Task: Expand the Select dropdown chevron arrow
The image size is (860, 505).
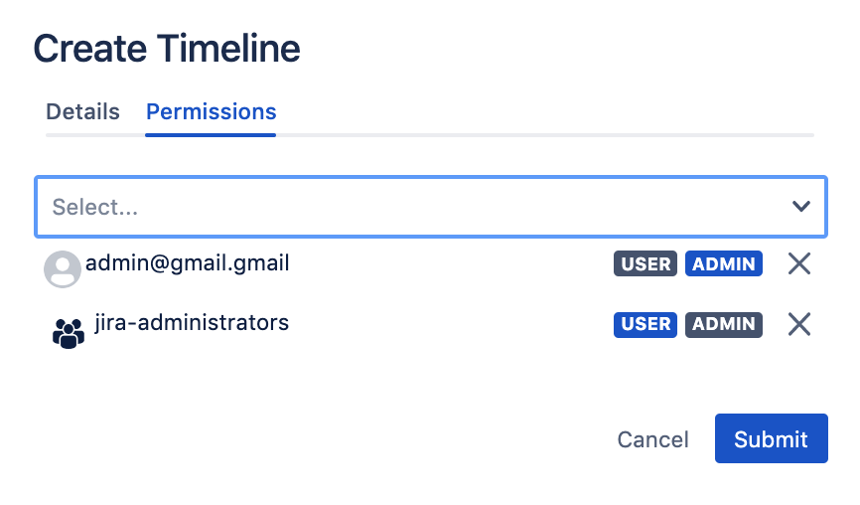Action: [801, 207]
